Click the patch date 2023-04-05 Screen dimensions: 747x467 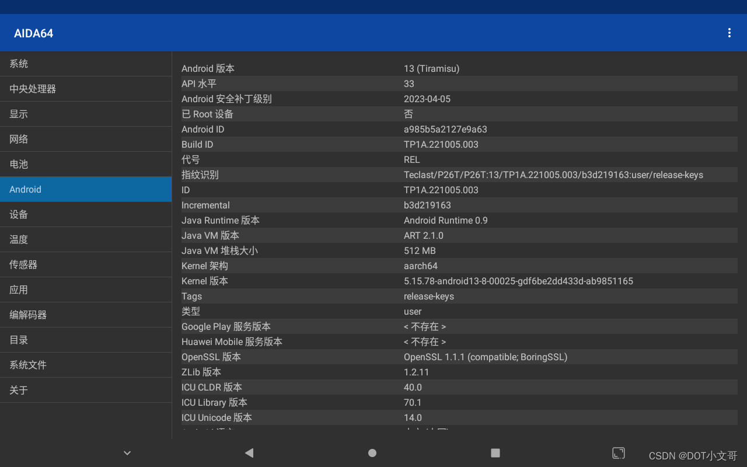[x=427, y=99]
